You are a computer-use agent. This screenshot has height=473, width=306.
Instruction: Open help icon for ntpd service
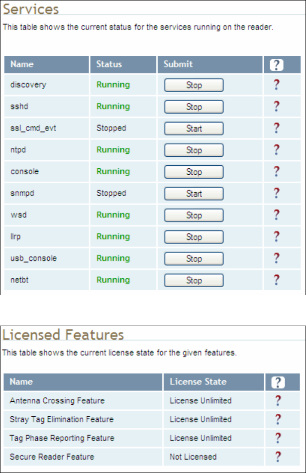point(277,150)
